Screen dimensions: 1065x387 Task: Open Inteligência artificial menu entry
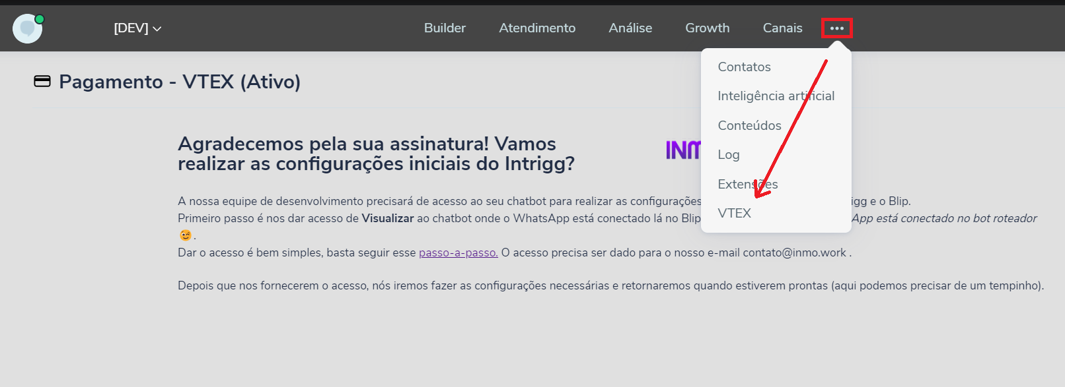point(776,96)
